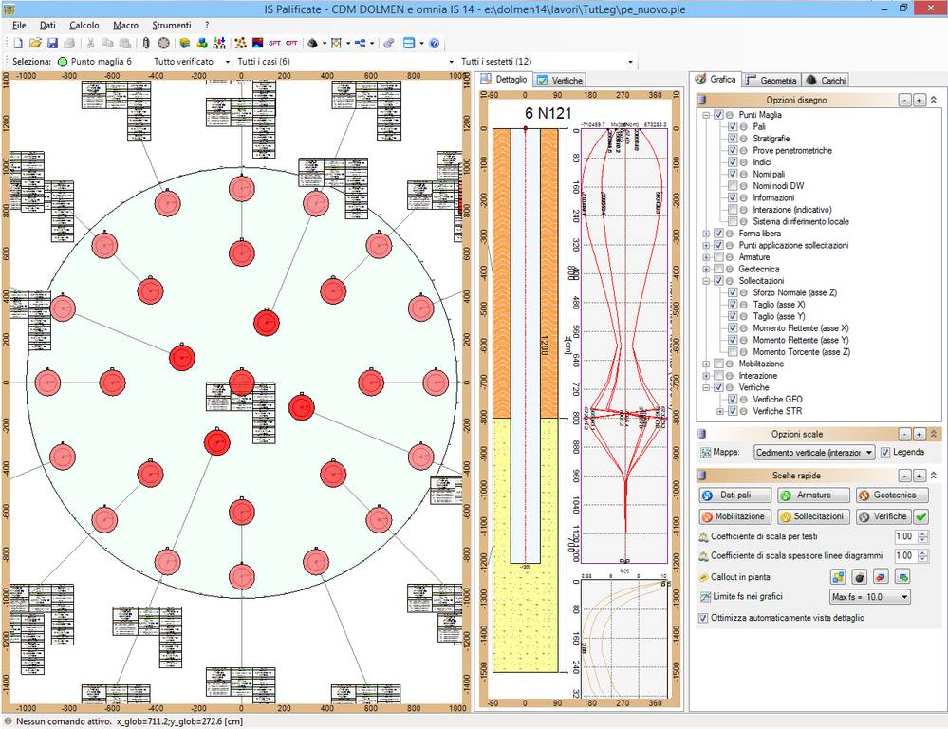This screenshot has height=729, width=948.
Task: Click the new file icon in toolbar
Action: (x=19, y=44)
